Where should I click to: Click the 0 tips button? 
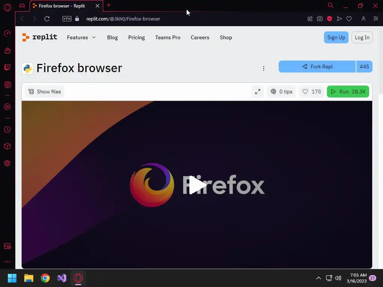coord(281,92)
